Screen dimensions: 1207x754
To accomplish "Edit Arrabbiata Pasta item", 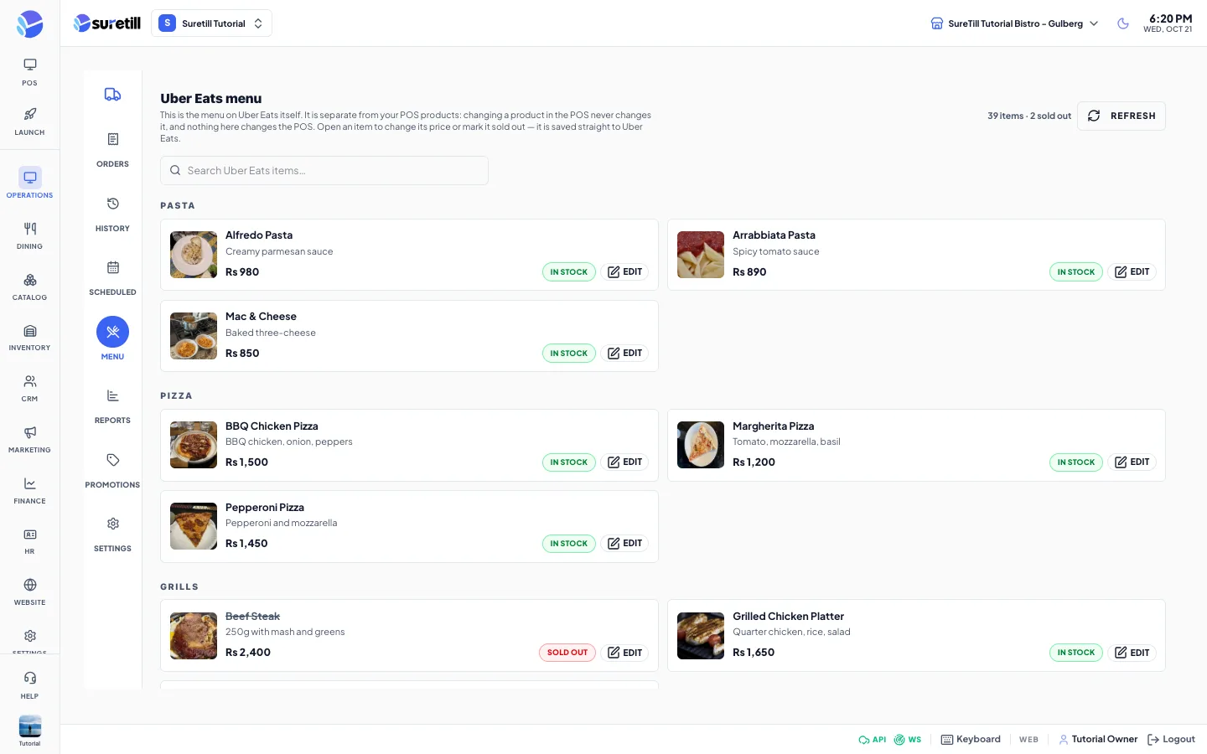I will [x=1132, y=272].
